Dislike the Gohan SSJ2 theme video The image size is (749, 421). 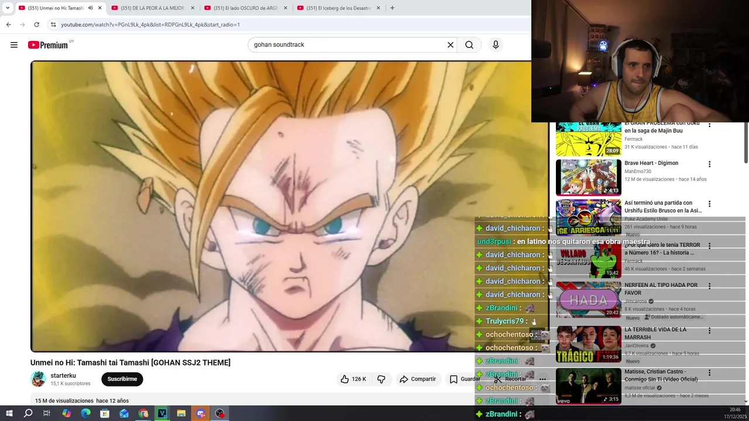pos(381,379)
